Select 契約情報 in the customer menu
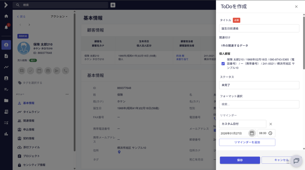 pos(29,138)
